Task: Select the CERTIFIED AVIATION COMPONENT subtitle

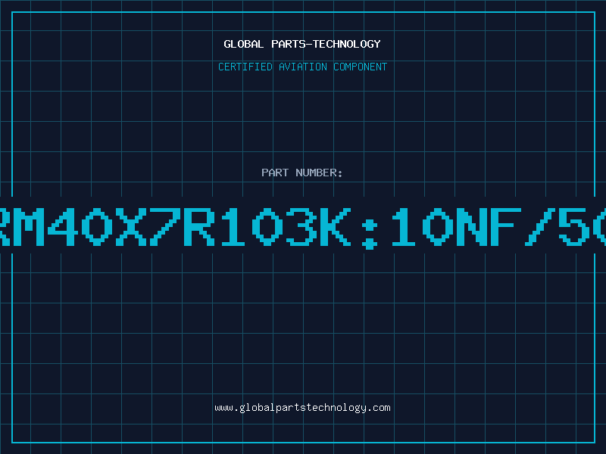Action: click(x=302, y=67)
